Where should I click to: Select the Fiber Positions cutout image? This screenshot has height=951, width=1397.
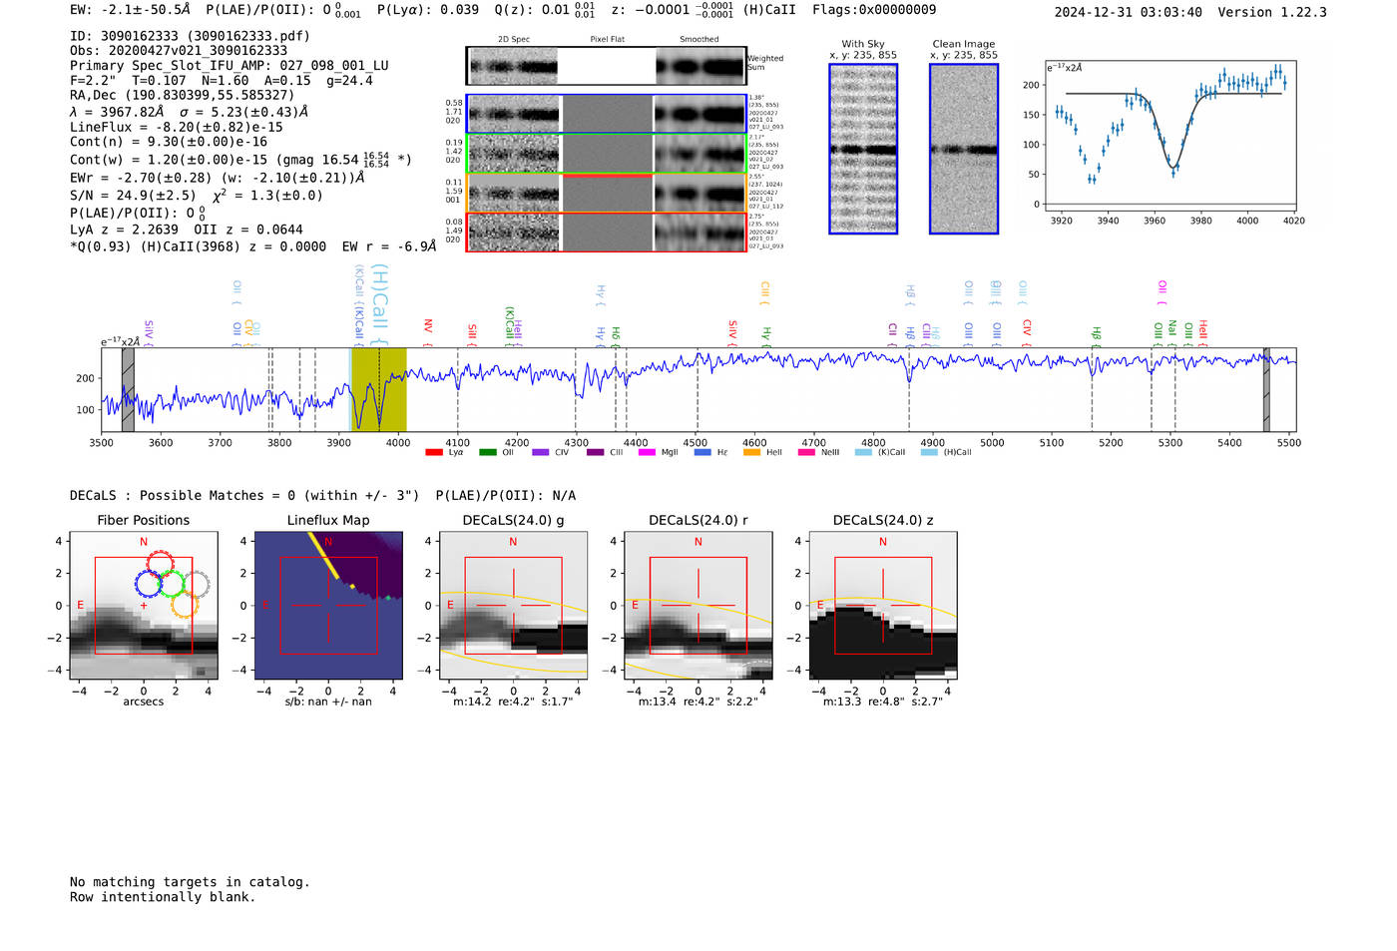click(x=144, y=606)
